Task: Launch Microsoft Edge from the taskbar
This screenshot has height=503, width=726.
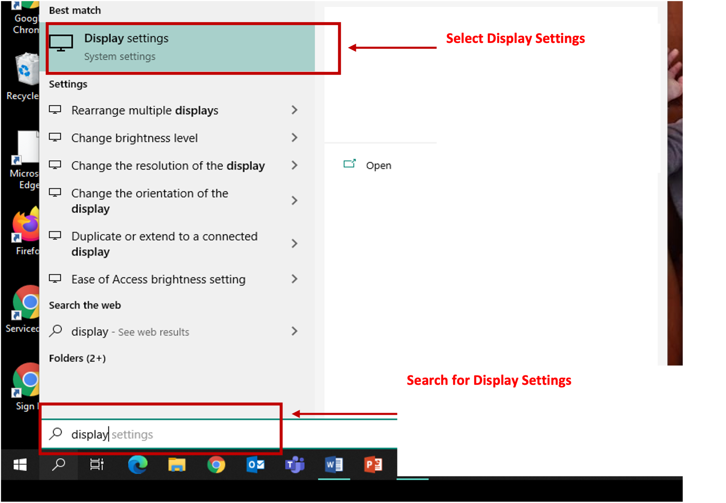Action: 137,465
